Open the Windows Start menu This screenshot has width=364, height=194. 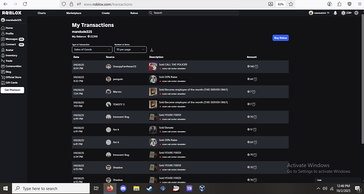click(x=5, y=188)
